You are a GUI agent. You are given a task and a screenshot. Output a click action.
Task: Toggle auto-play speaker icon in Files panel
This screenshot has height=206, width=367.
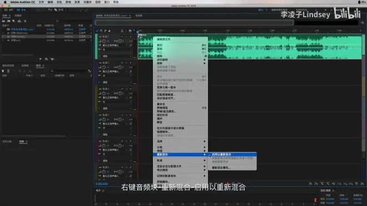pyautogui.click(x=52, y=59)
